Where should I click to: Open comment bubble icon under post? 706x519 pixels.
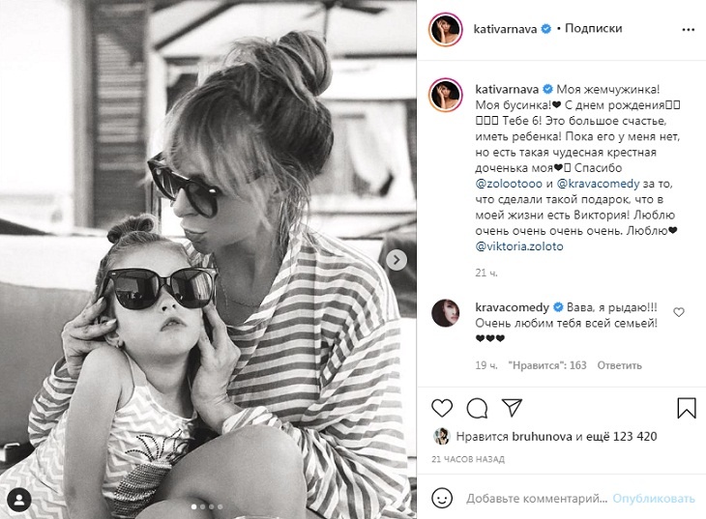tap(477, 408)
